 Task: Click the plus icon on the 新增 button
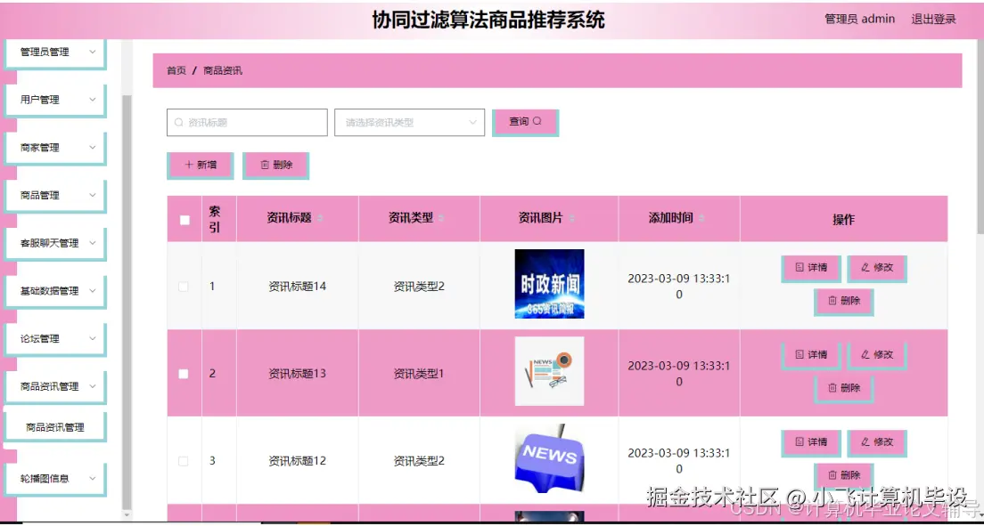tap(186, 165)
